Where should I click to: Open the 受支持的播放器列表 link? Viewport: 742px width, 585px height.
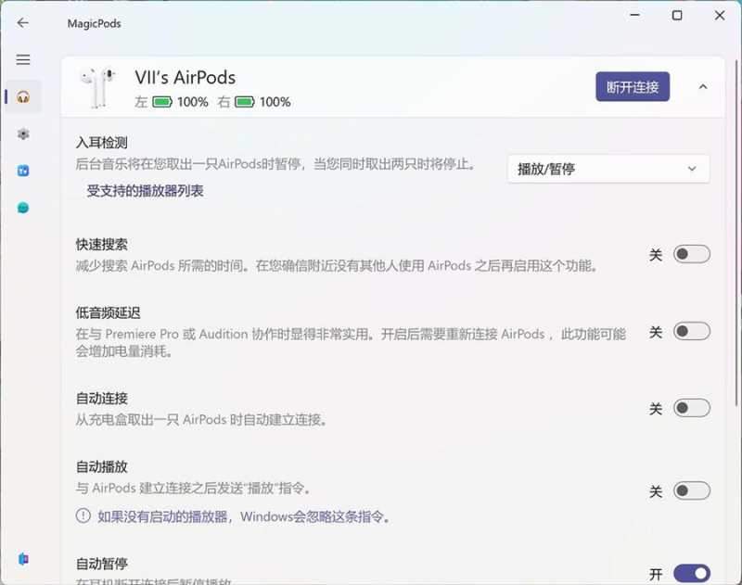(x=145, y=191)
